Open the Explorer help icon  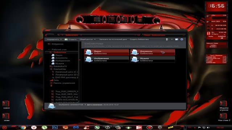pos(182,39)
